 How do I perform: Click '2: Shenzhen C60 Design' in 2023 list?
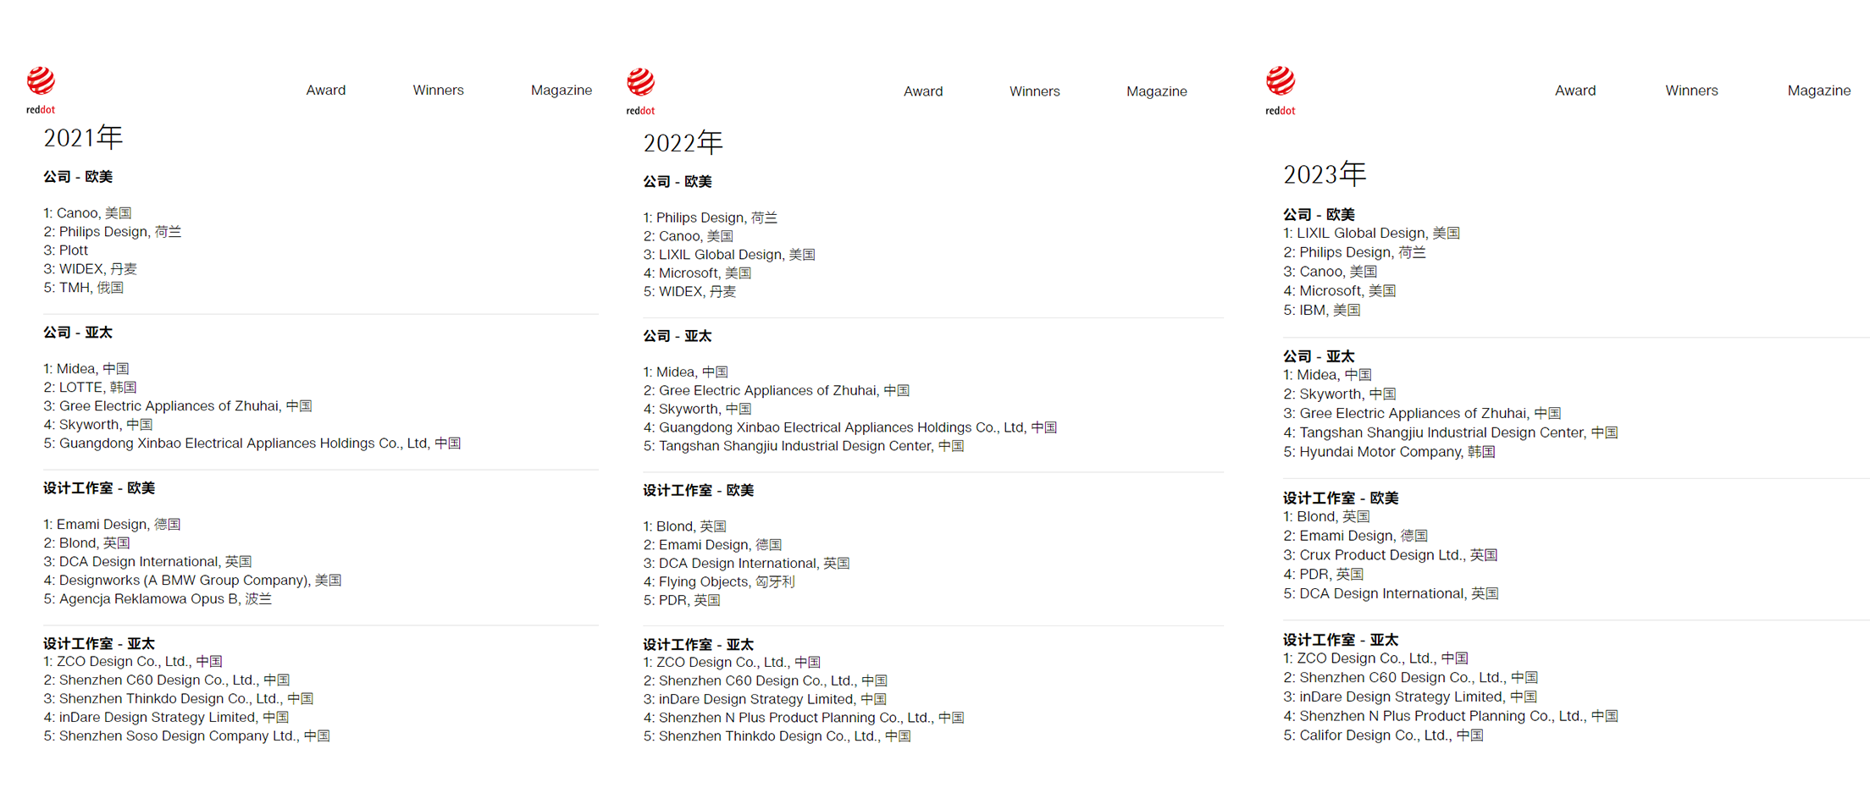(1410, 677)
